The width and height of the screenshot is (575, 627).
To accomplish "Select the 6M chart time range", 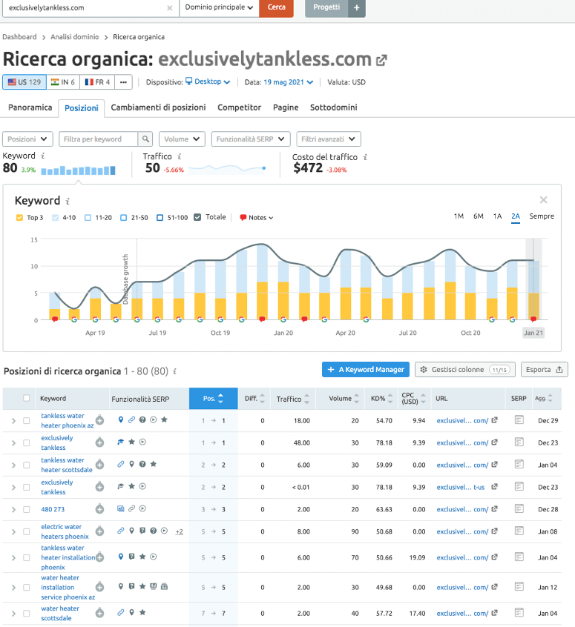I will pyautogui.click(x=478, y=216).
